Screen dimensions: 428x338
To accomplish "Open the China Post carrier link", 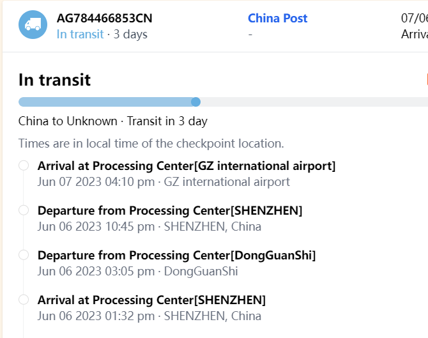I will [x=277, y=18].
